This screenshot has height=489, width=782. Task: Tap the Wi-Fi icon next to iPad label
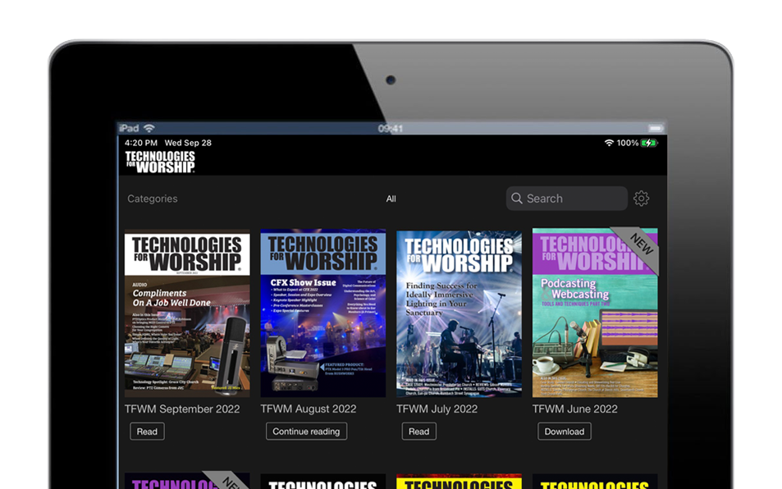pos(149,129)
